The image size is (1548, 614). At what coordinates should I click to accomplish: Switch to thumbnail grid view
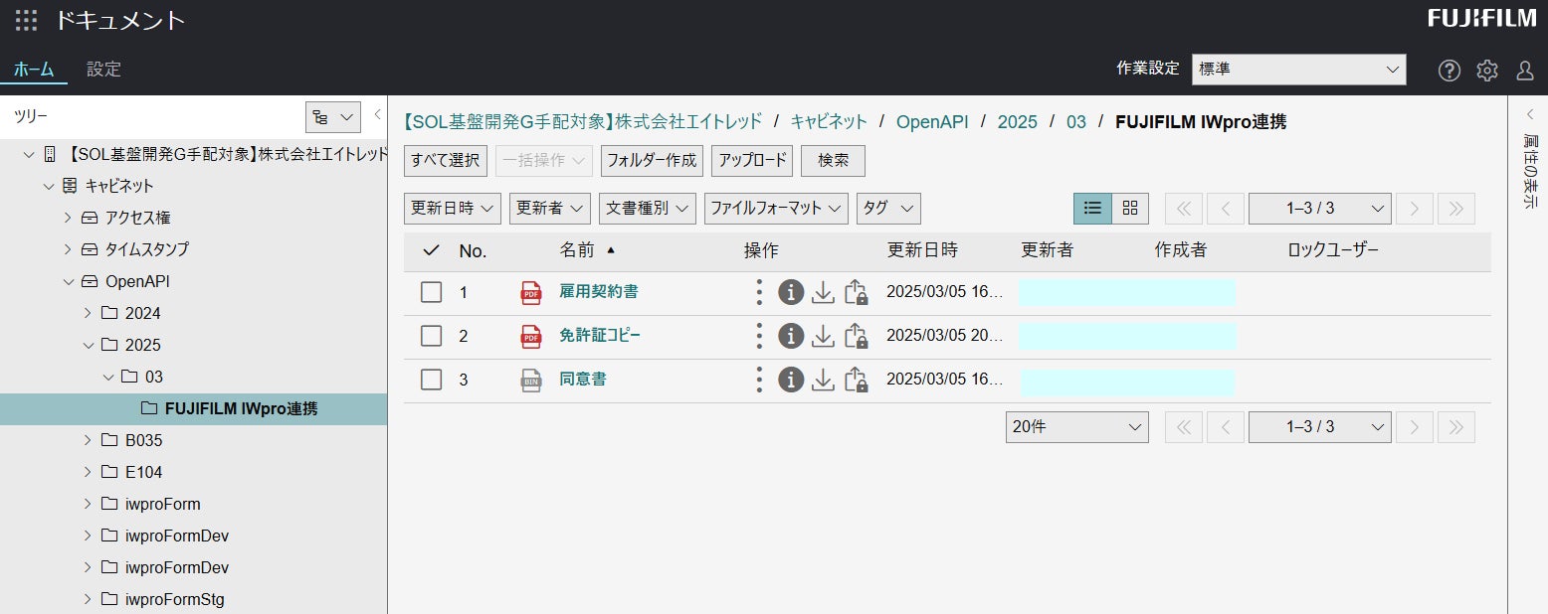tap(1130, 209)
